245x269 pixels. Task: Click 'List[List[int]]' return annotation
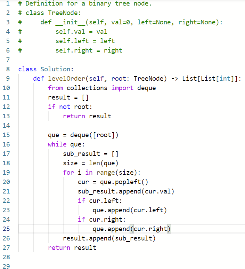point(210,79)
